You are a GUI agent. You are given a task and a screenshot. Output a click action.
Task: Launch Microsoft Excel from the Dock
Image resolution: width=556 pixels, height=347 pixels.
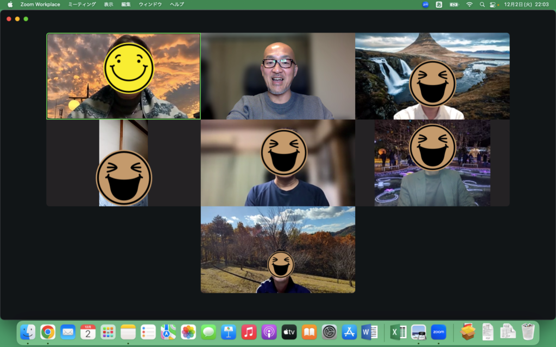[x=399, y=332]
